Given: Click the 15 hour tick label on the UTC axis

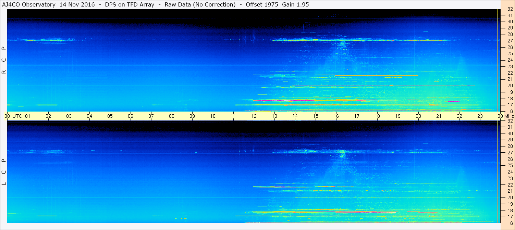Looking at the screenshot, I should pos(316,116).
